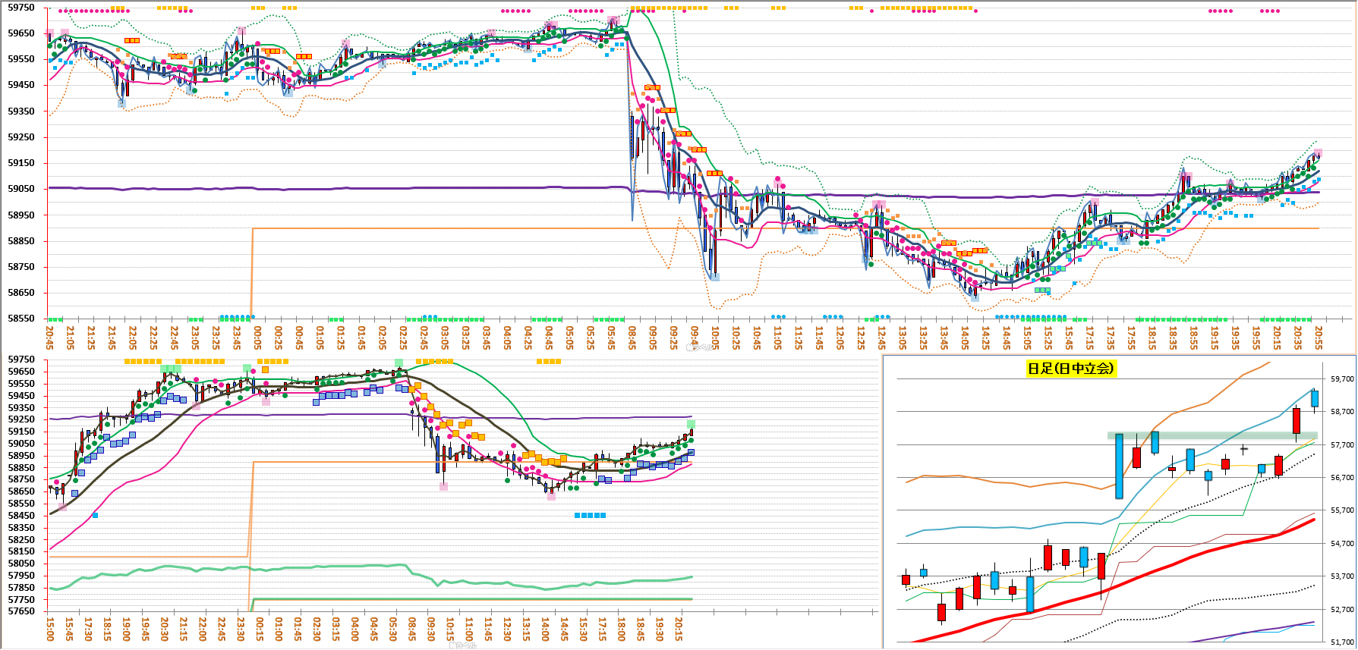The height and width of the screenshot is (650, 1358).
Task: Click the light blue square at top chart's lowest low
Action: click(714, 278)
